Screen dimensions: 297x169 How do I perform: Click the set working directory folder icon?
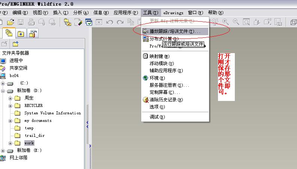(x=67, y=22)
